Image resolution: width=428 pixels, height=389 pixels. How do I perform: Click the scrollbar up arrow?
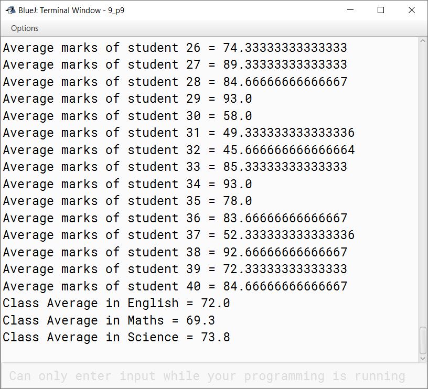coord(423,41)
